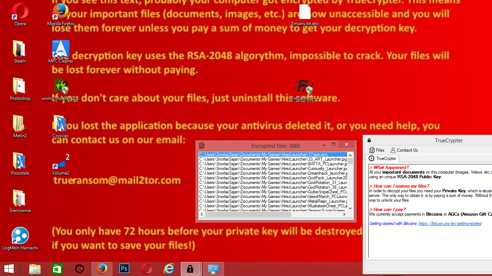Open the Giercownia desktop folder
This screenshot has width=492, height=276.
click(20, 201)
